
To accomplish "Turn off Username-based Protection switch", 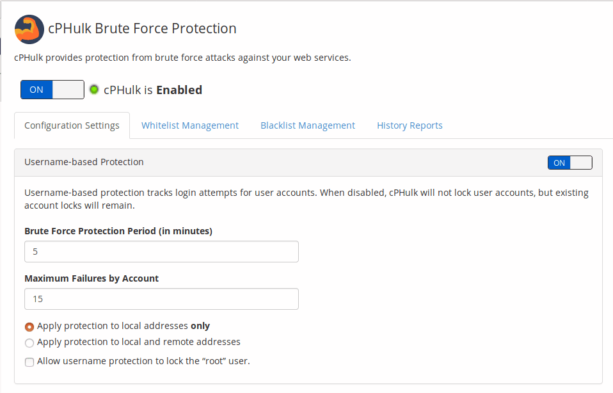I will click(569, 163).
